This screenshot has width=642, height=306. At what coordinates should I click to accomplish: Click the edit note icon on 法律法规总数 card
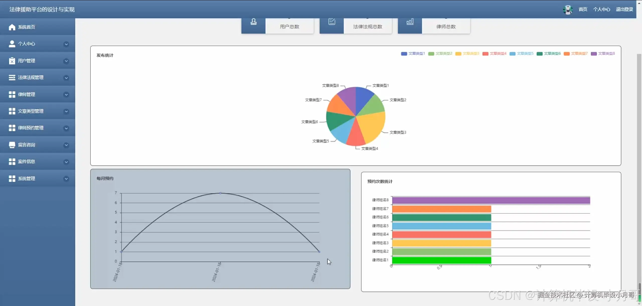click(332, 22)
